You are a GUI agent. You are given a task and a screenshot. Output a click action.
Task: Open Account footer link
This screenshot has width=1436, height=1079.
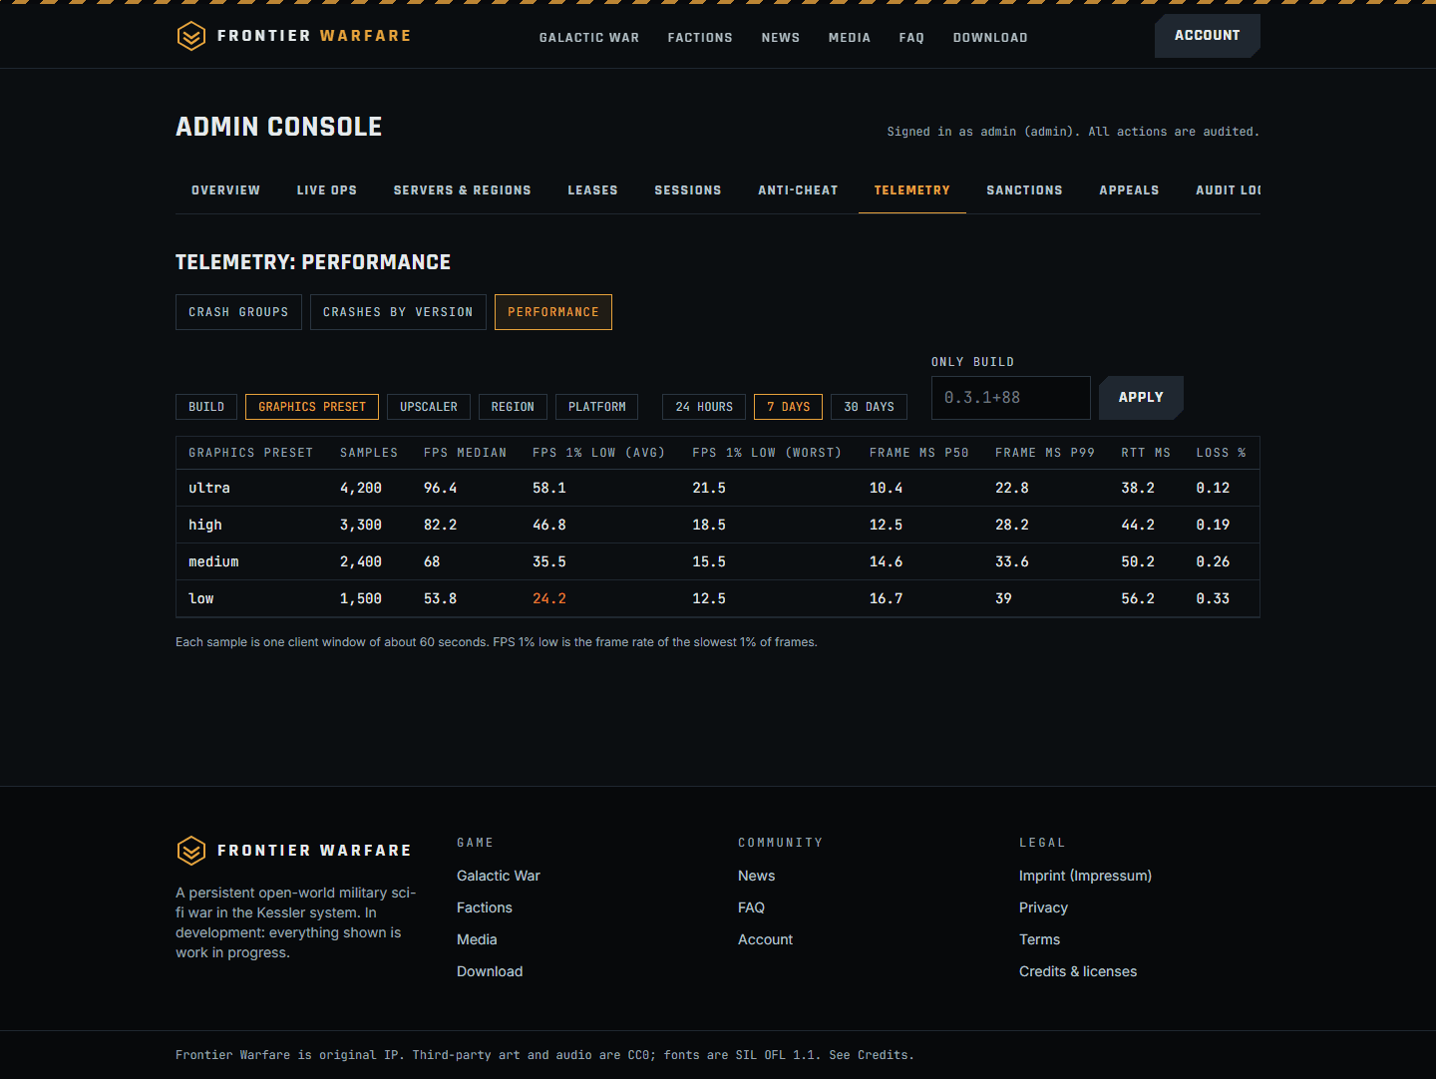pyautogui.click(x=766, y=939)
